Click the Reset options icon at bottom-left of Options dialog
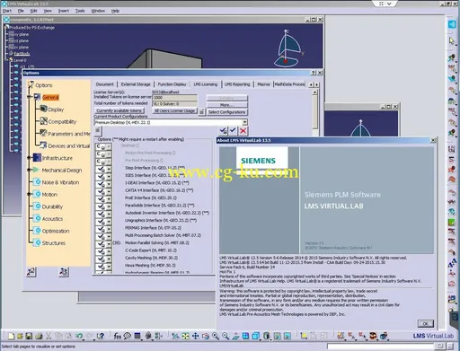This screenshot has height=351, width=460. (x=31, y=272)
